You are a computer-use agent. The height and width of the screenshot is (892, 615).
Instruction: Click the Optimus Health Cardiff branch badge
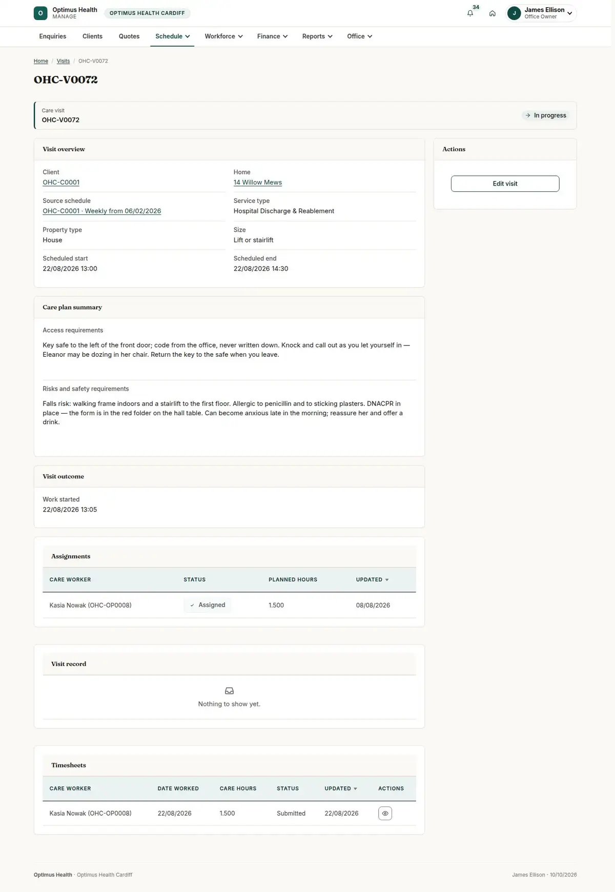tap(147, 13)
